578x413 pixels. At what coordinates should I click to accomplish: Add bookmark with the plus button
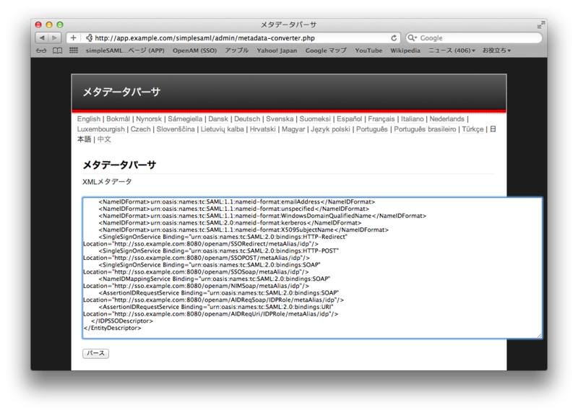(74, 38)
